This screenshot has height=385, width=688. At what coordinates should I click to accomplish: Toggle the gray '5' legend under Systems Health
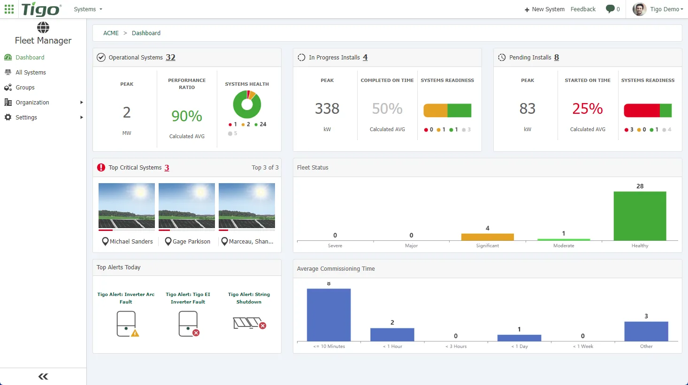[x=234, y=133]
